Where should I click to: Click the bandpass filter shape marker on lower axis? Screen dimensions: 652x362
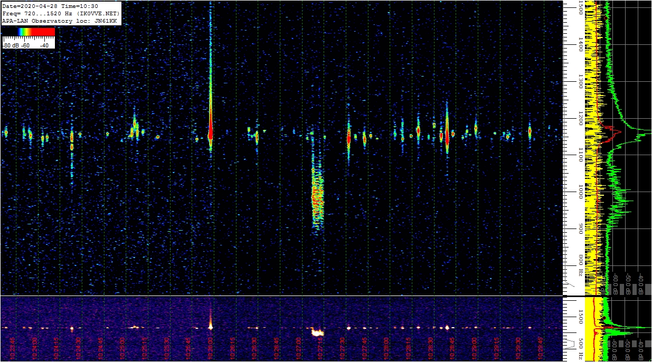click(x=570, y=344)
